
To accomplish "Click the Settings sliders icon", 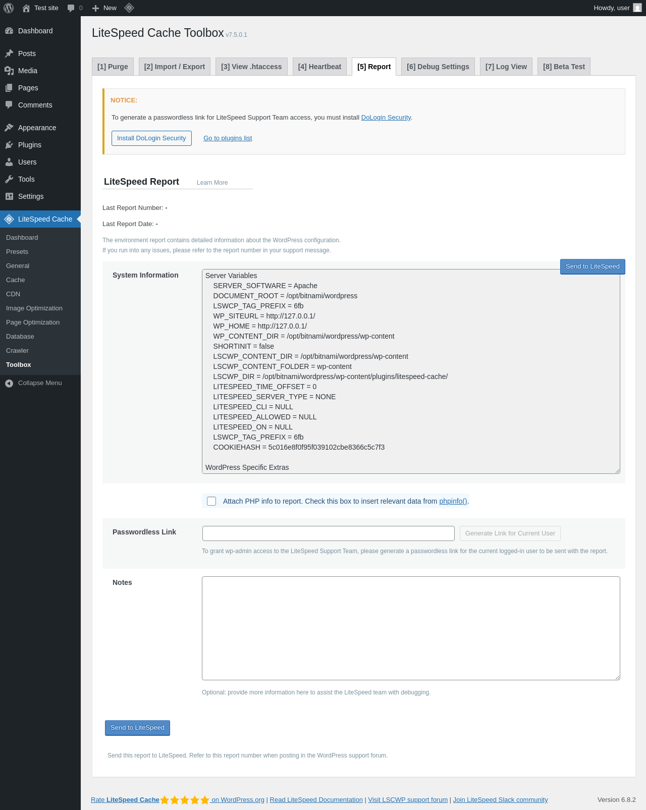I will pyautogui.click(x=9, y=196).
